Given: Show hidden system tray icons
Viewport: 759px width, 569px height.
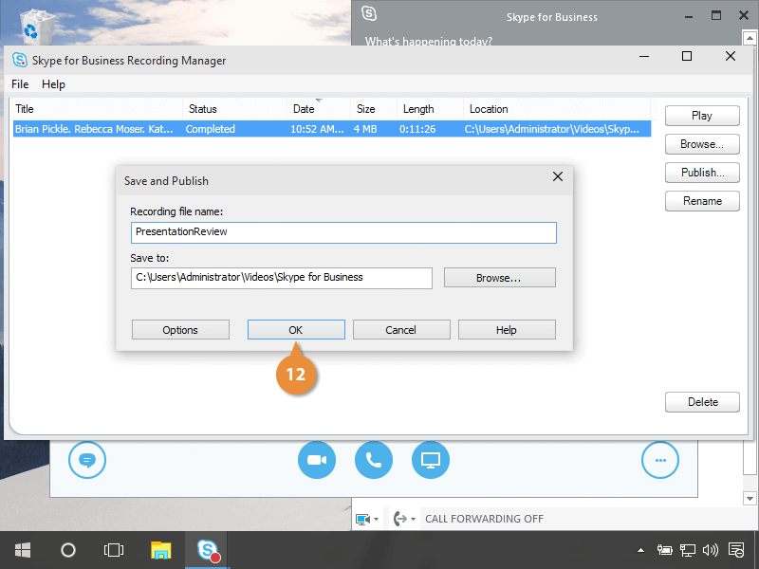Looking at the screenshot, I should [x=641, y=550].
